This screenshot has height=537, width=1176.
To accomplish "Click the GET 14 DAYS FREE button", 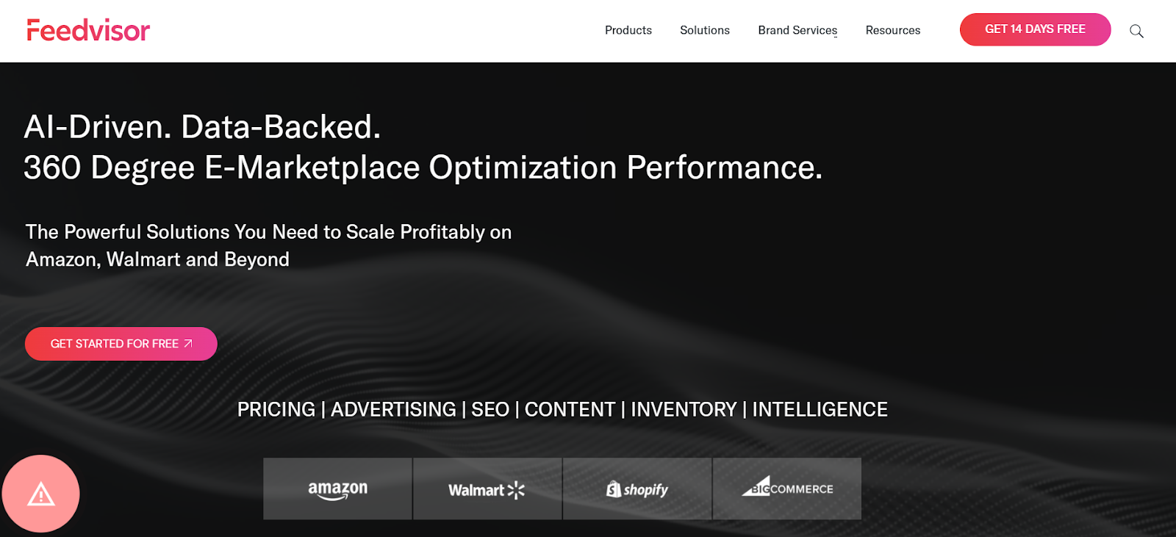I will [x=1035, y=29].
